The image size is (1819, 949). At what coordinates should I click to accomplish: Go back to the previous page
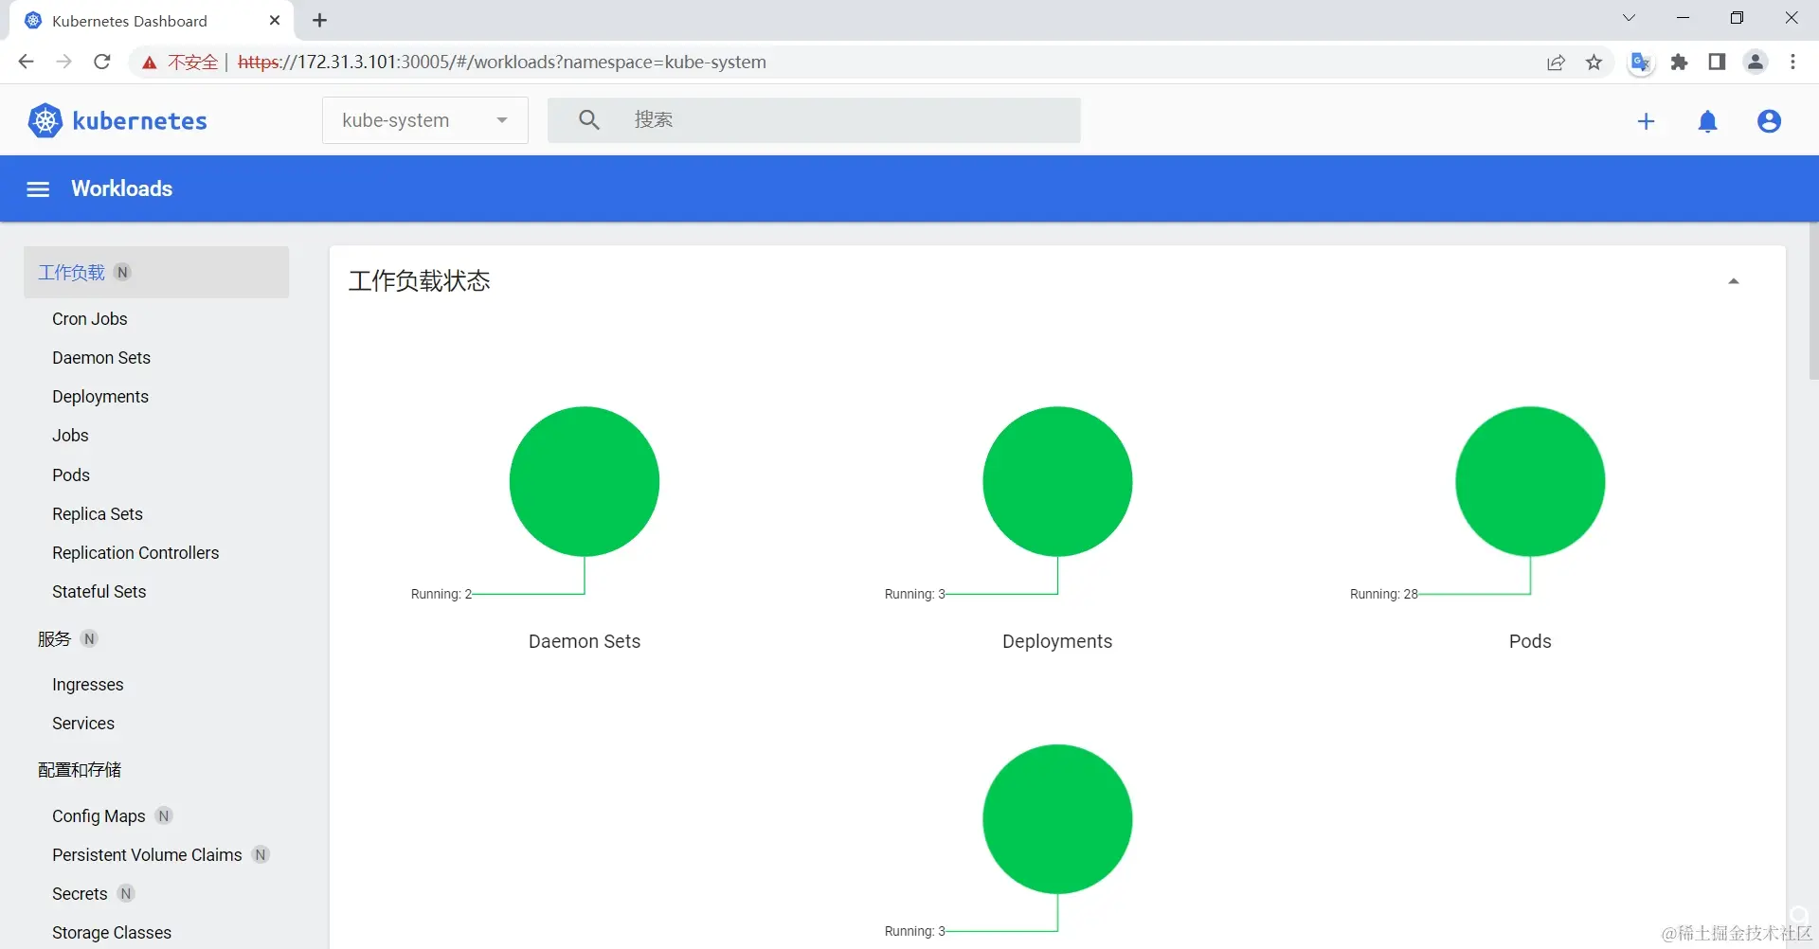click(26, 62)
